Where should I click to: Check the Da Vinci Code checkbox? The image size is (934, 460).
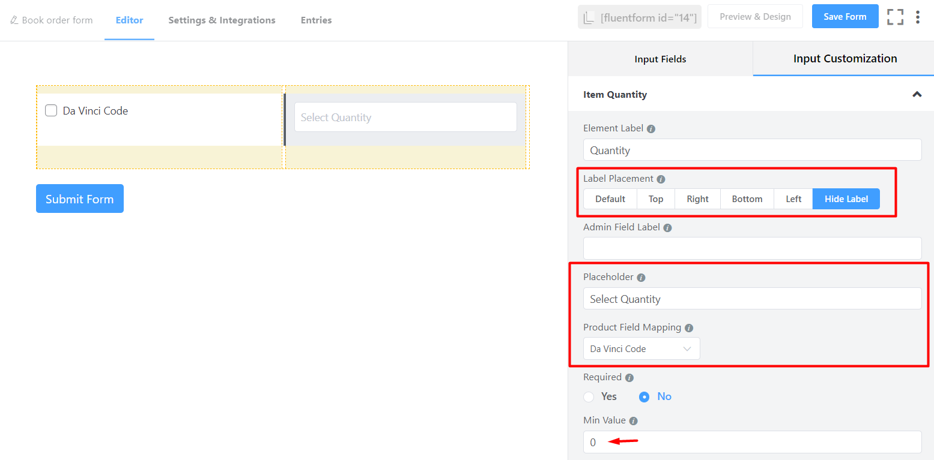(51, 110)
